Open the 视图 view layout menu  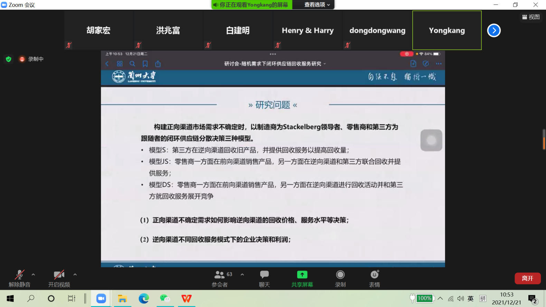[531, 17]
